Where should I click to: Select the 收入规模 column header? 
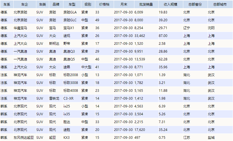(x=171, y=4)
